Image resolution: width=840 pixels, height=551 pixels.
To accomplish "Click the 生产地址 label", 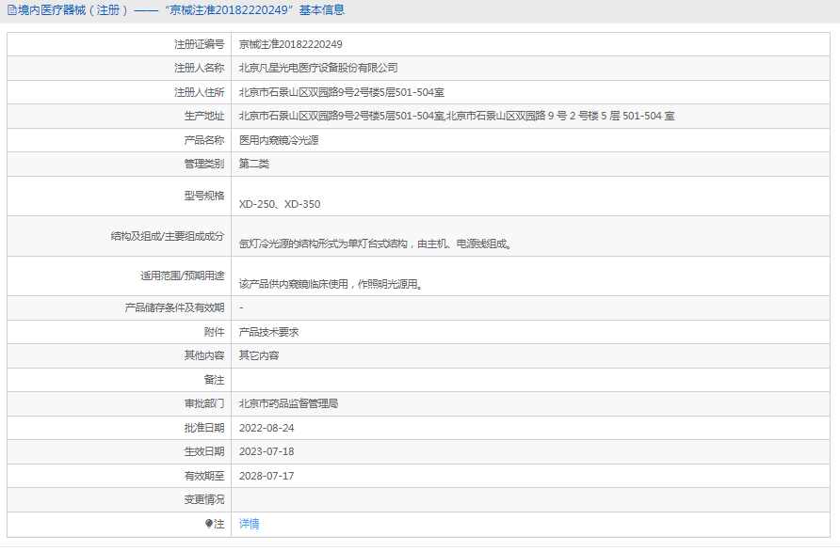I will 204,116.
